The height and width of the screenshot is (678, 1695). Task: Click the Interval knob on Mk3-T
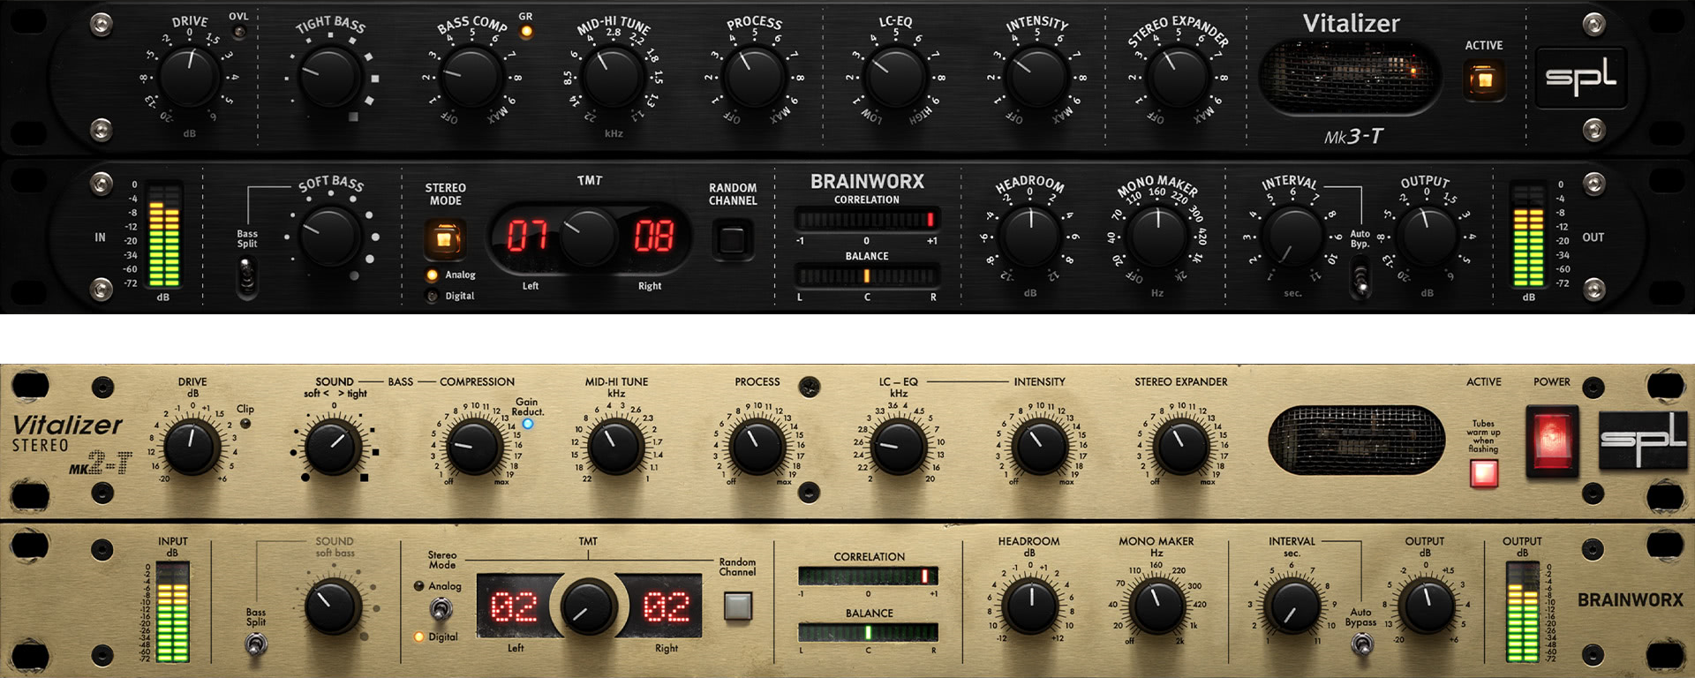point(1292,237)
